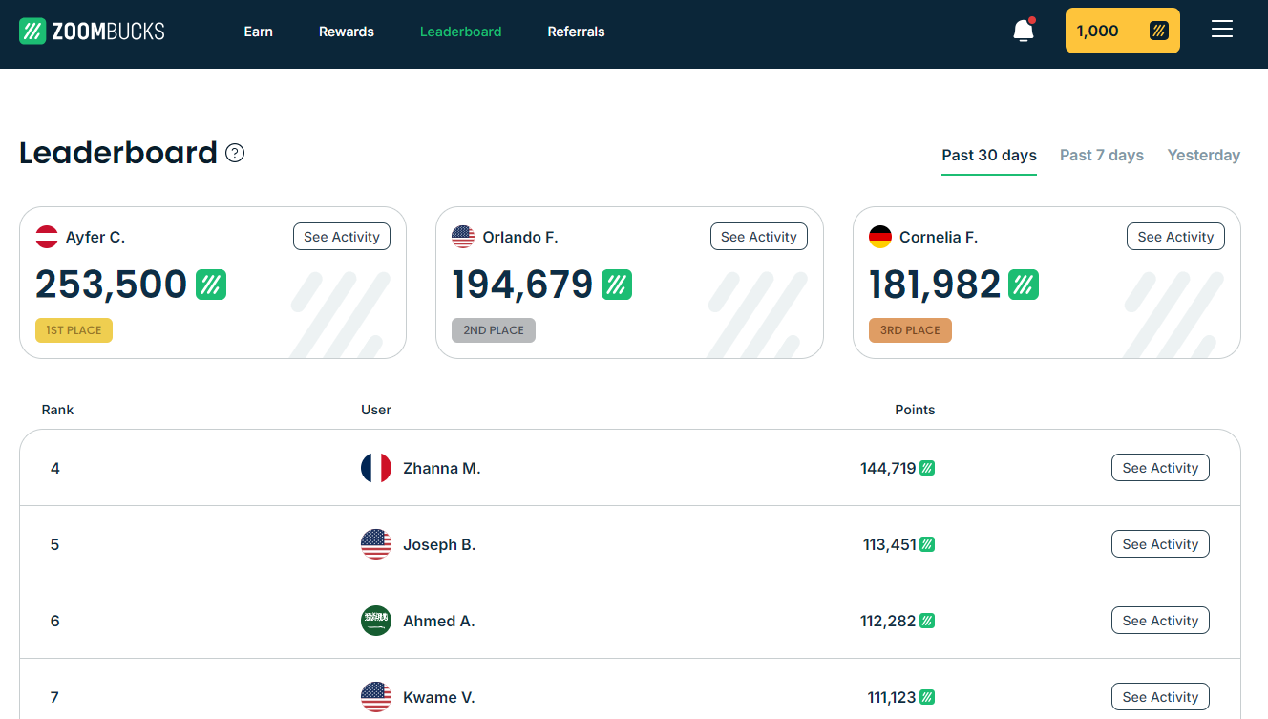Click the green coin icon next to 253,500
The height and width of the screenshot is (719, 1268).
(x=211, y=284)
